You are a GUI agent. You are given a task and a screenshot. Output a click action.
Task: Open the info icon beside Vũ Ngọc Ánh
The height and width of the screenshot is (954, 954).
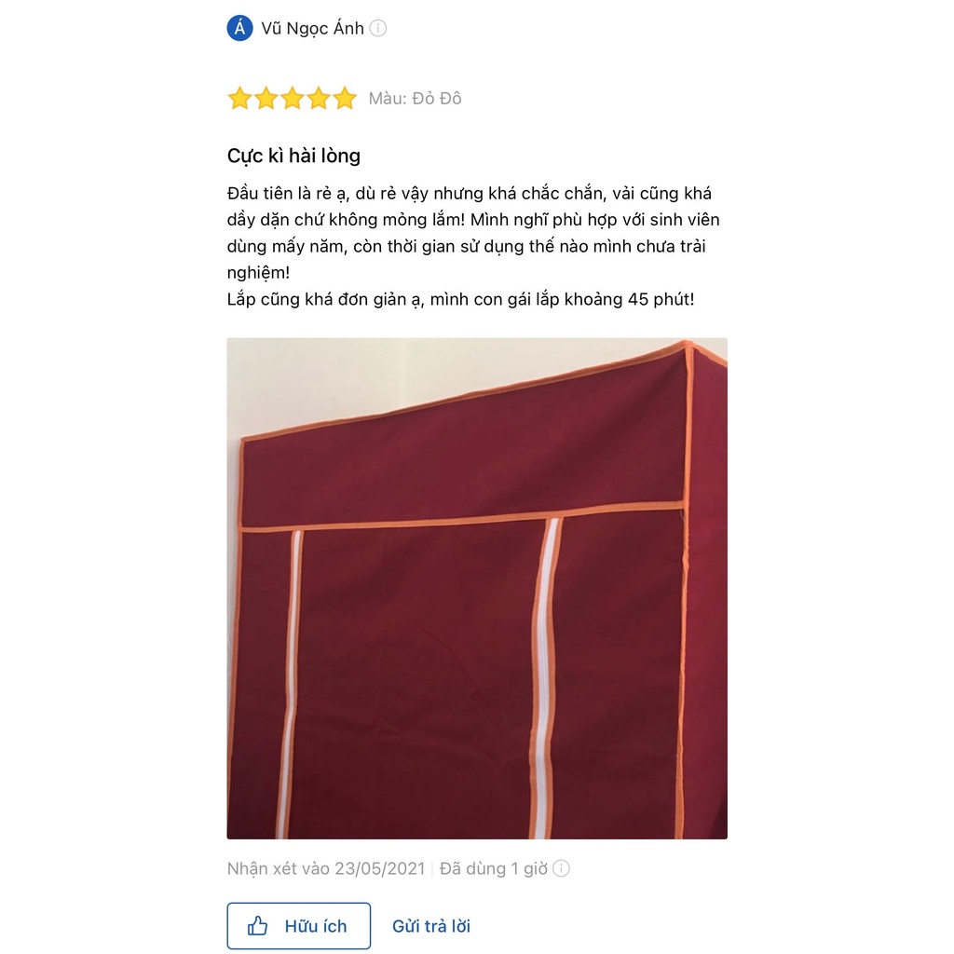coord(378,28)
